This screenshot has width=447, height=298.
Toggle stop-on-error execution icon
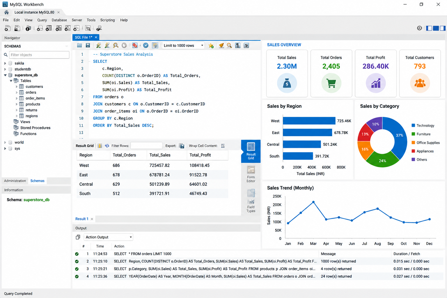click(x=135, y=45)
